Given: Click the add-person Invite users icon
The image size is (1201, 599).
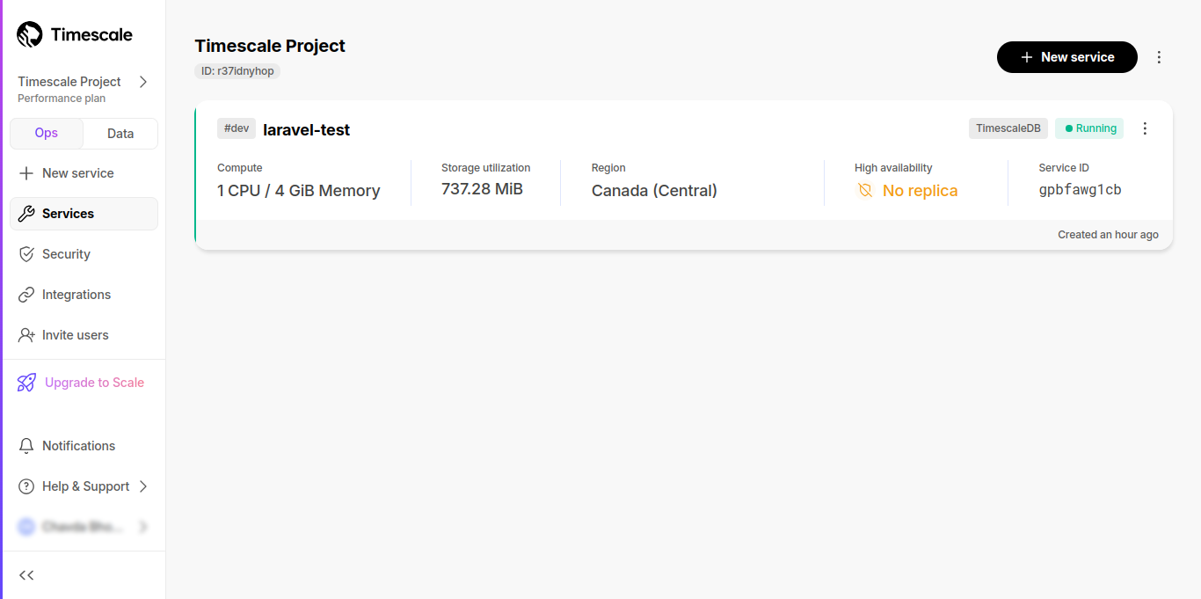Looking at the screenshot, I should click(x=26, y=335).
